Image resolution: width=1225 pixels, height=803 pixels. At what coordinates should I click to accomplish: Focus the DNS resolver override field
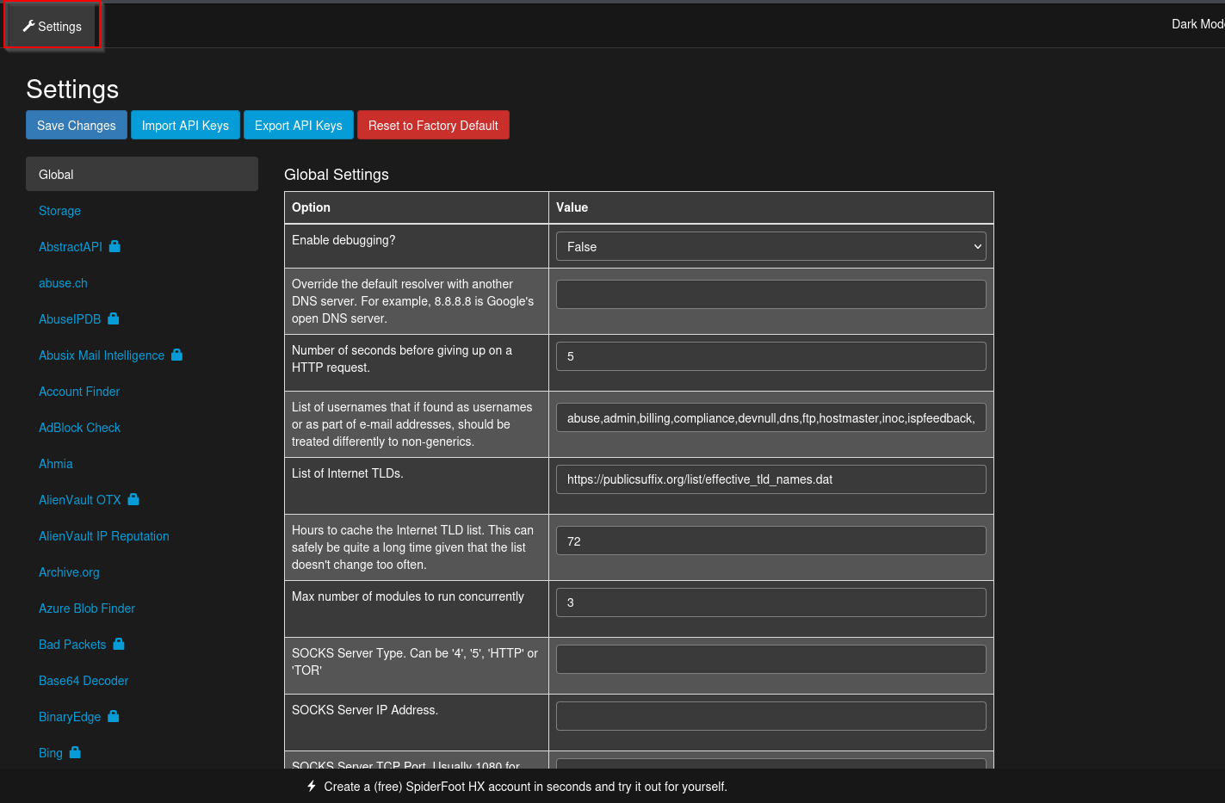[771, 294]
